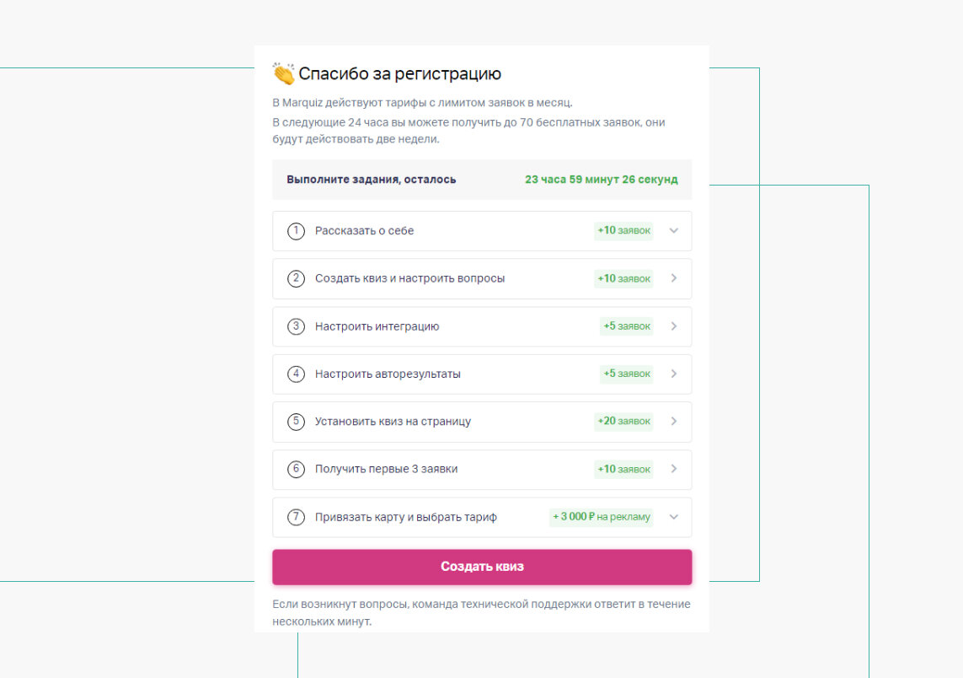Click the "+10 заявок" badge for first-requests task

coord(623,469)
